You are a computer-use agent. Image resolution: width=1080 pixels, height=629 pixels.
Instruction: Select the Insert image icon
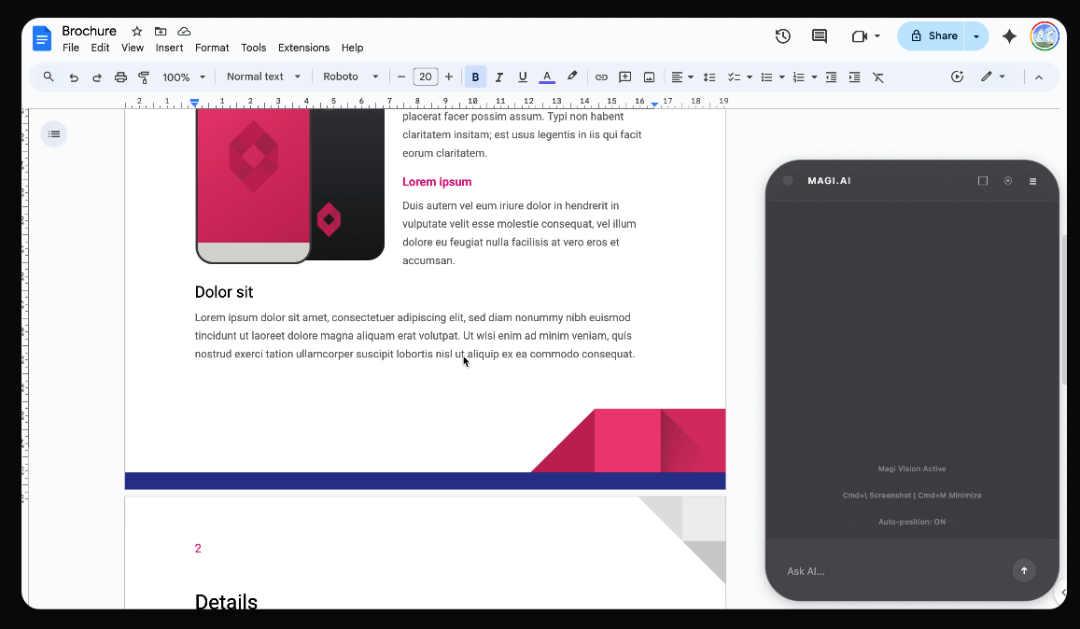coord(649,77)
